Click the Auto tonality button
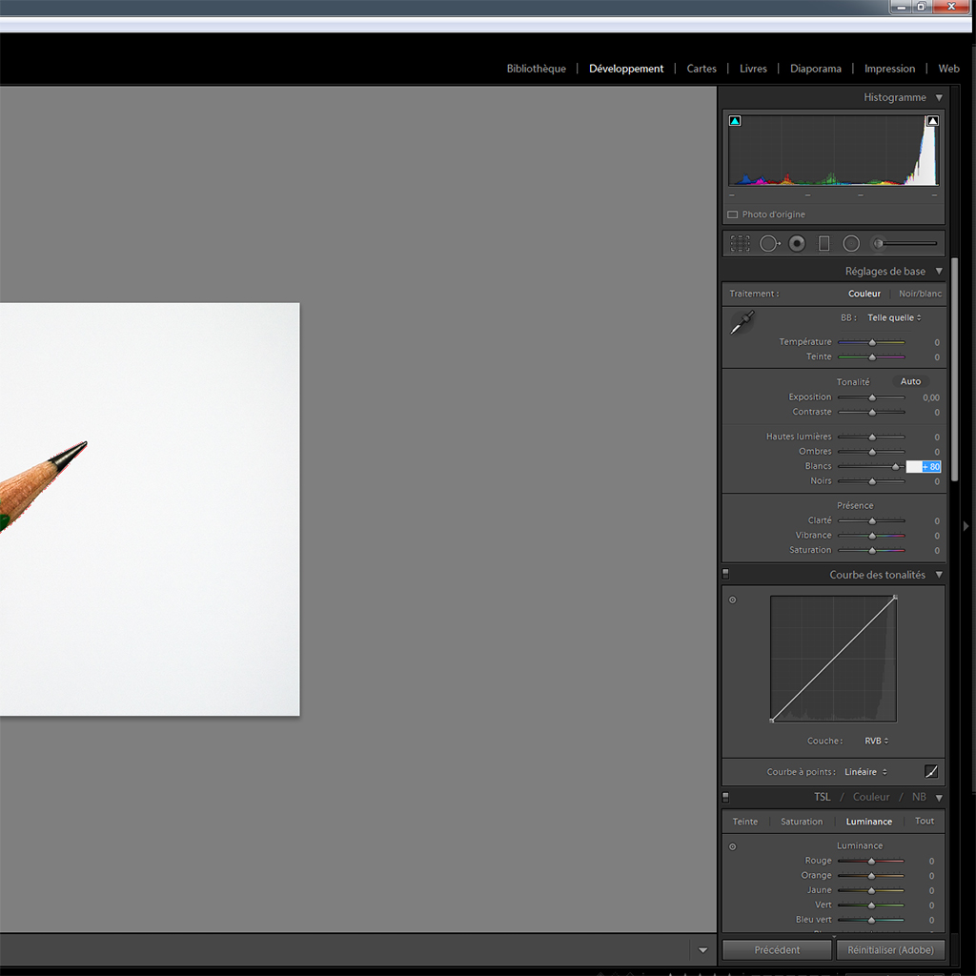Image resolution: width=976 pixels, height=976 pixels. (910, 381)
